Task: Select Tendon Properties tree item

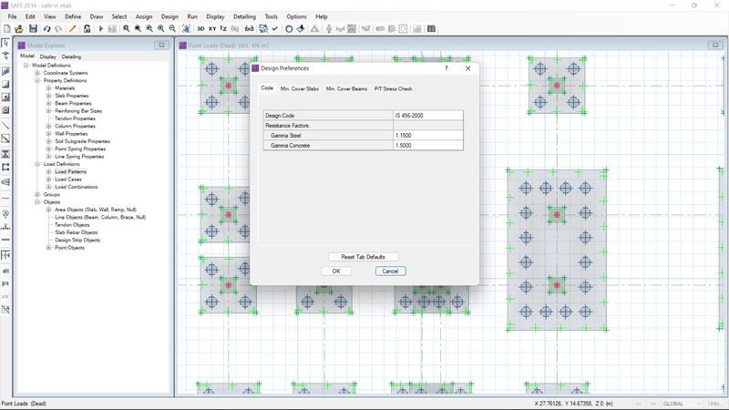Action: 75,118
